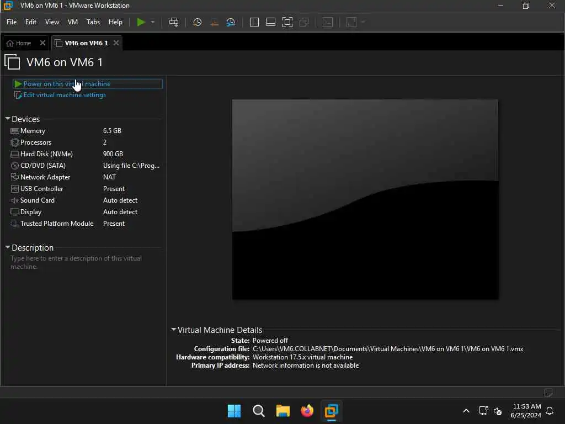This screenshot has width=565, height=424.
Task: Click the Hard Disk (NVMe) icon
Action: click(15, 154)
